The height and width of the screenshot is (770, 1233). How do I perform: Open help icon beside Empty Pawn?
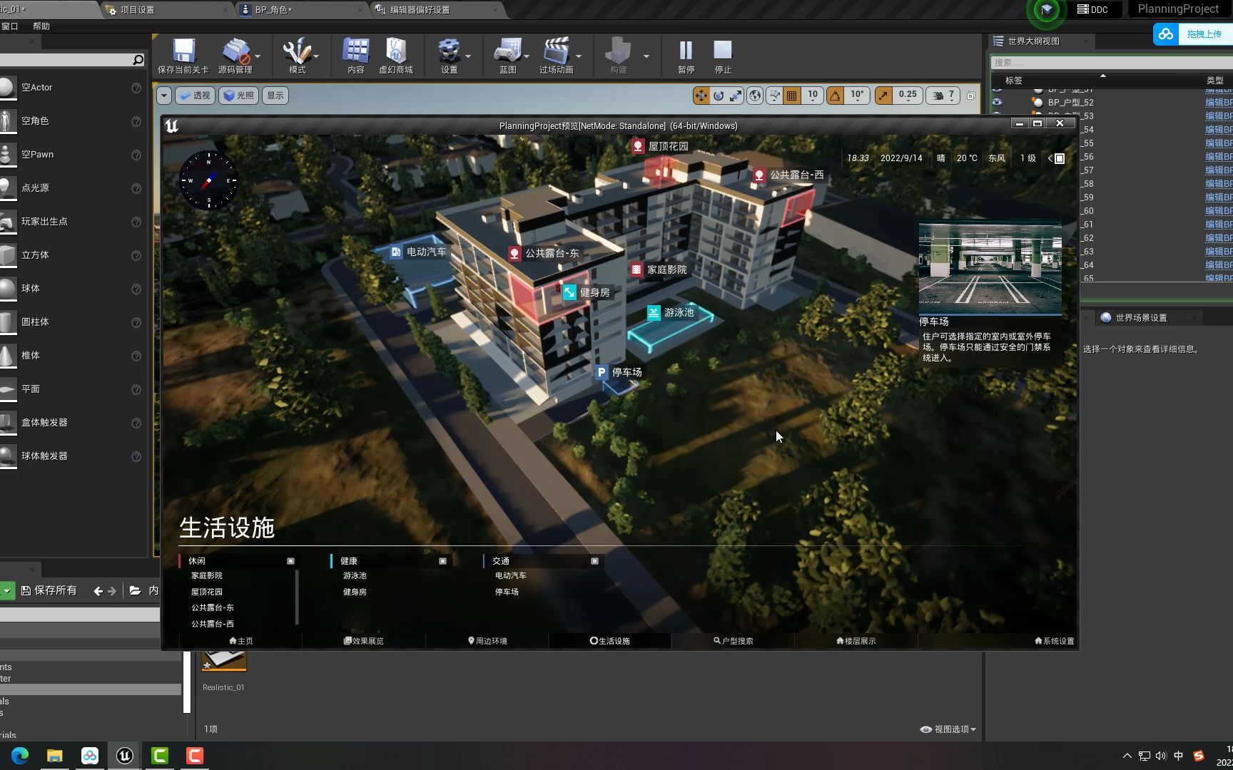coord(136,155)
